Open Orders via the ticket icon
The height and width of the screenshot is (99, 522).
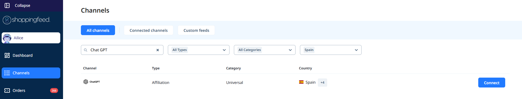click(7, 90)
